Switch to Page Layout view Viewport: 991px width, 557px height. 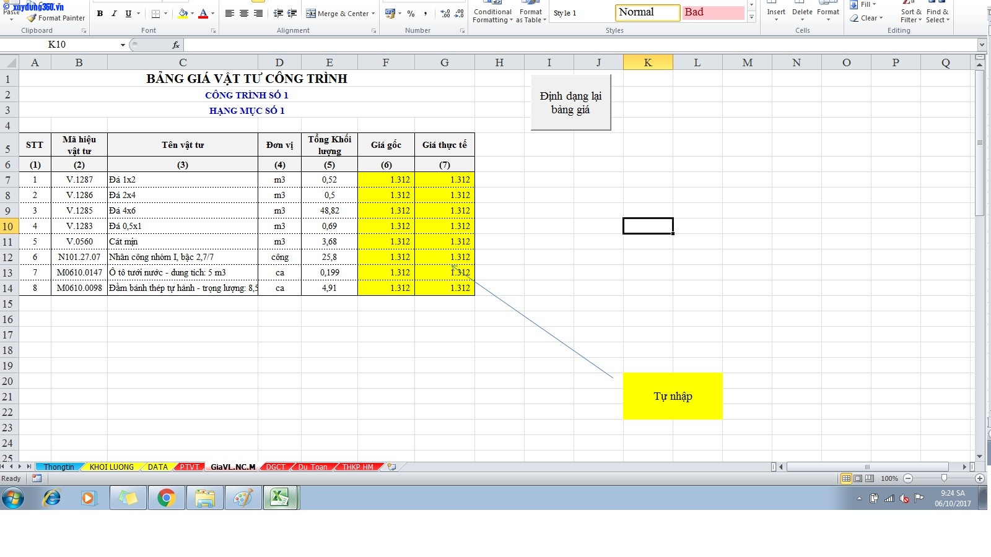click(858, 478)
